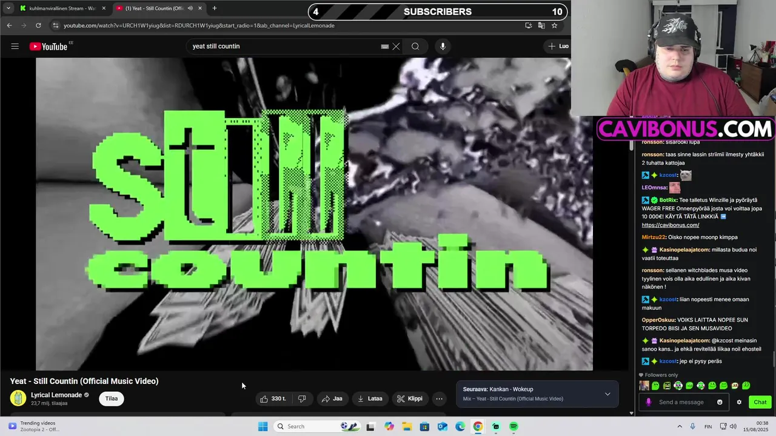
Task: Open the Windows Start menu
Action: 263,426
